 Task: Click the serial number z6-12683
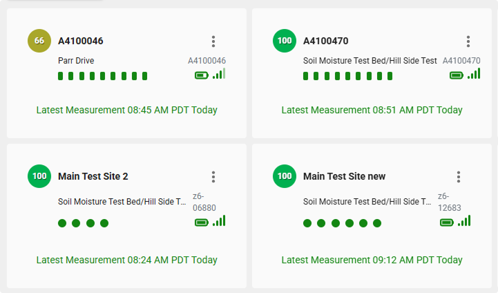(x=450, y=202)
